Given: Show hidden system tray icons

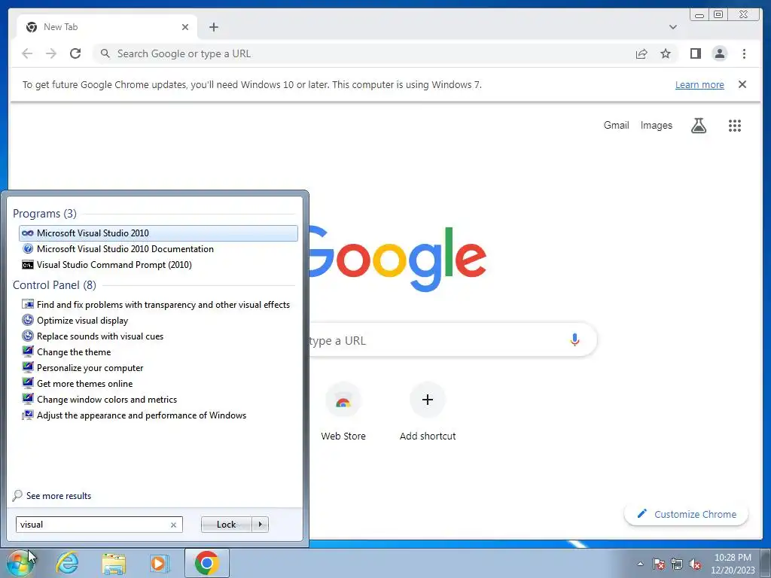Looking at the screenshot, I should [640, 564].
